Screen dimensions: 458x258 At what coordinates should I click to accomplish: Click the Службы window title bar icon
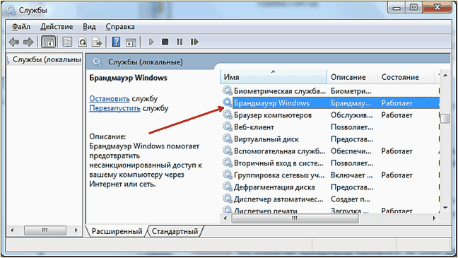point(11,10)
